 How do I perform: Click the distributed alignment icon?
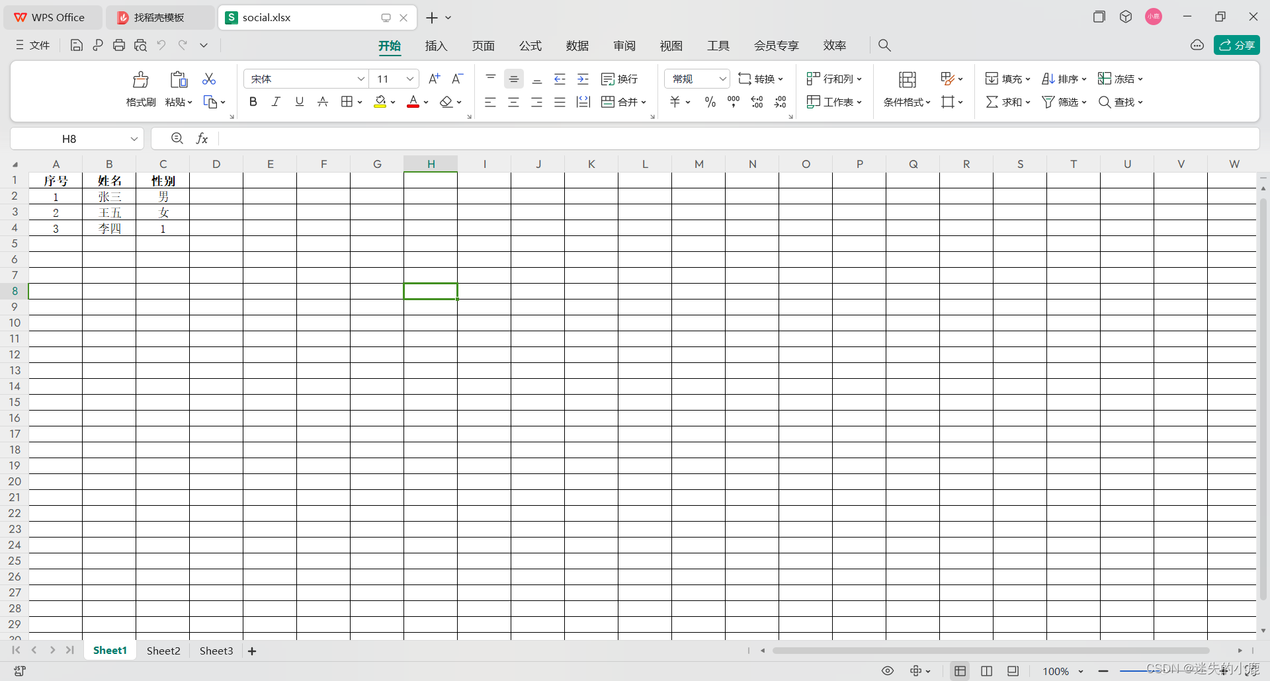coord(583,102)
